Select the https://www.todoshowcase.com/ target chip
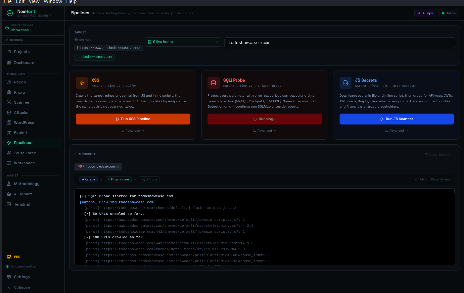 [x=109, y=48]
